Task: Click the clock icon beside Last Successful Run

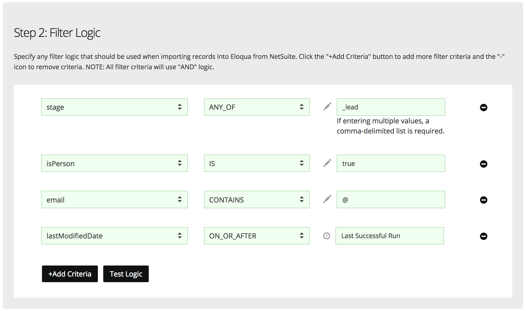Action: (x=327, y=236)
